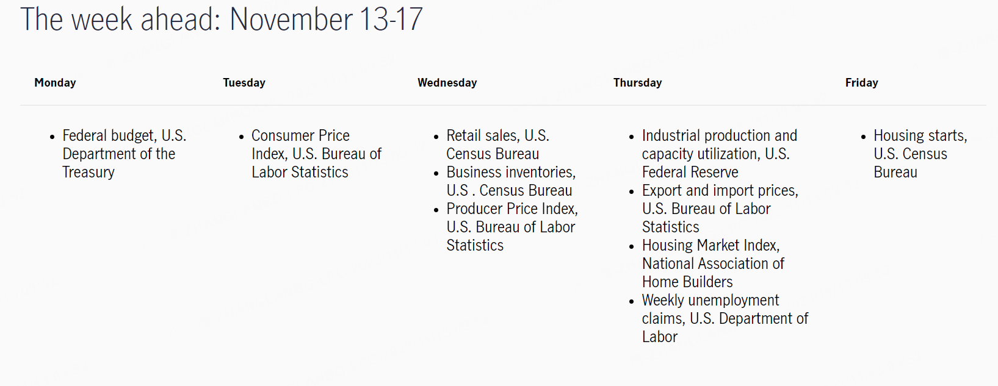
Task: Click the divider line below the day headers
Action: tap(503, 105)
